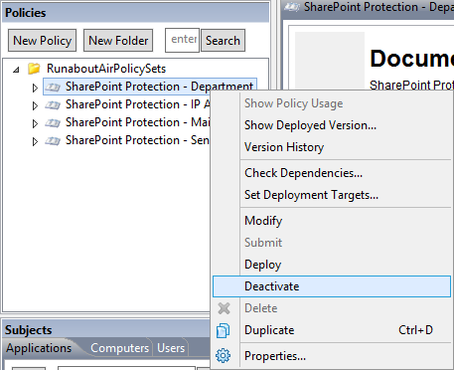Image resolution: width=454 pixels, height=370 pixels.
Task: Click the Delete X icon
Action: click(x=224, y=308)
